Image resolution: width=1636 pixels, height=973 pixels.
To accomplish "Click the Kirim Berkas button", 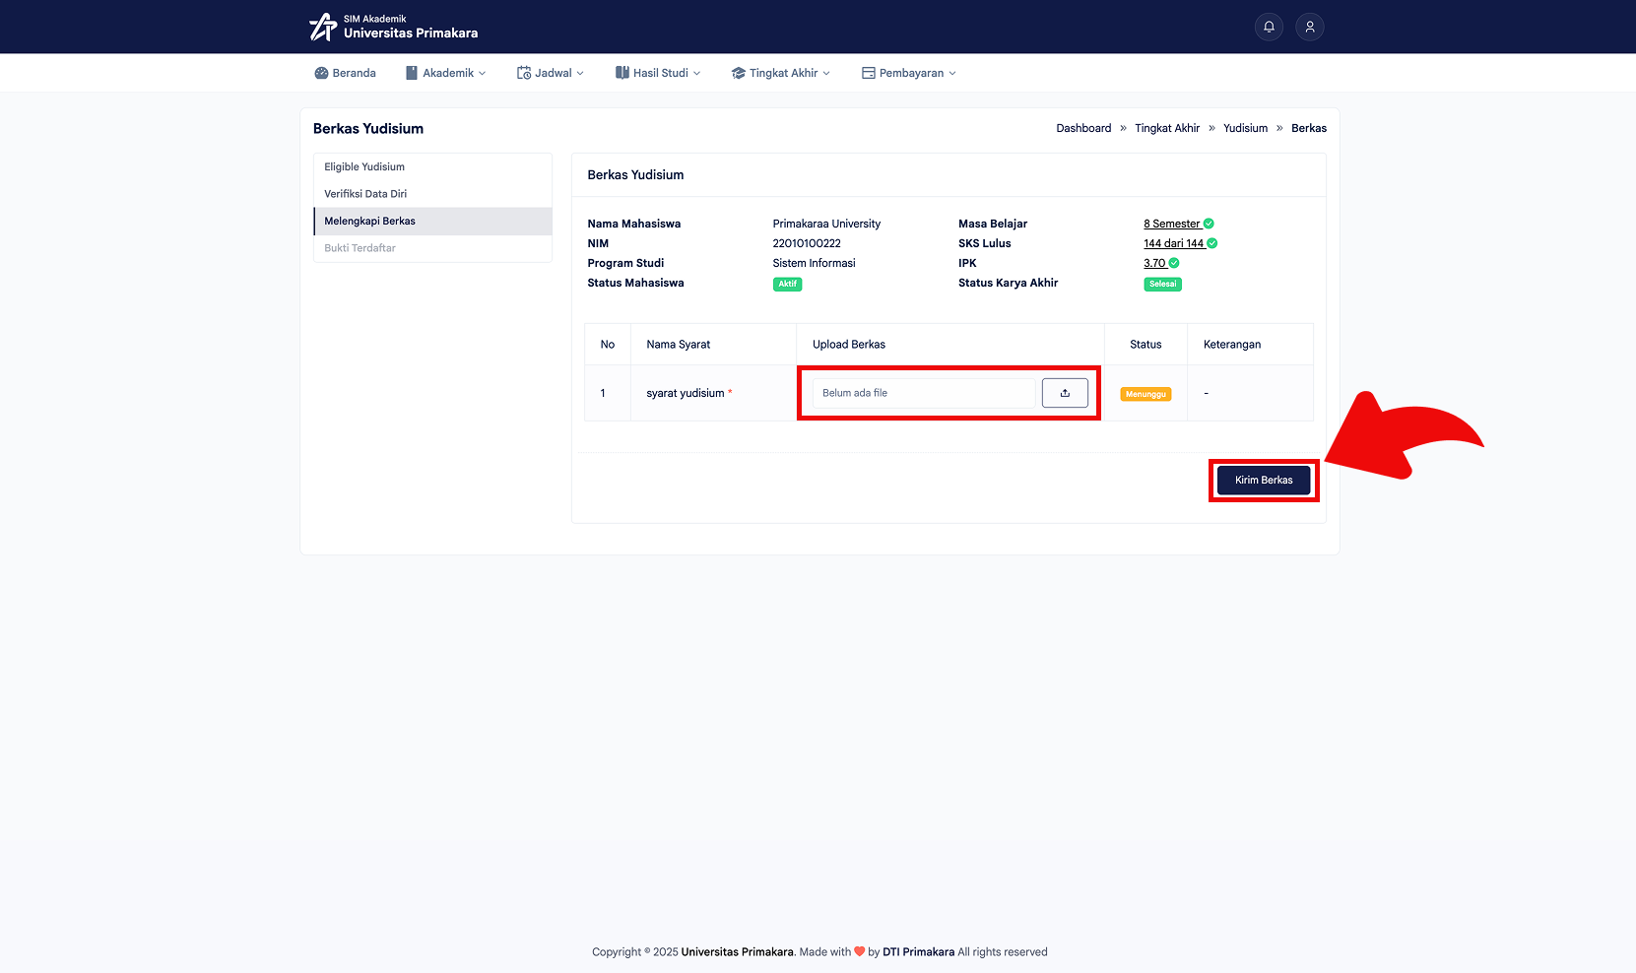I will tap(1264, 481).
